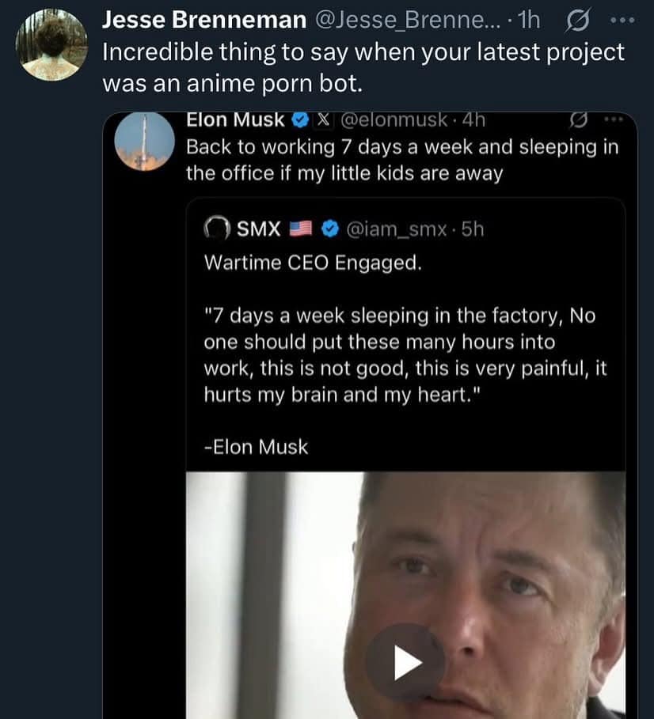Open the 'Wartime CEO Engaged' quoted post text
The height and width of the screenshot is (719, 654).
pyautogui.click(x=313, y=263)
